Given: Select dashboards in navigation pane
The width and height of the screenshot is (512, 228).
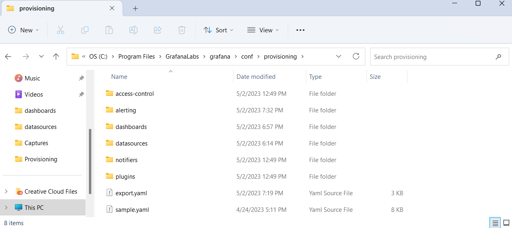Looking at the screenshot, I should pos(40,110).
